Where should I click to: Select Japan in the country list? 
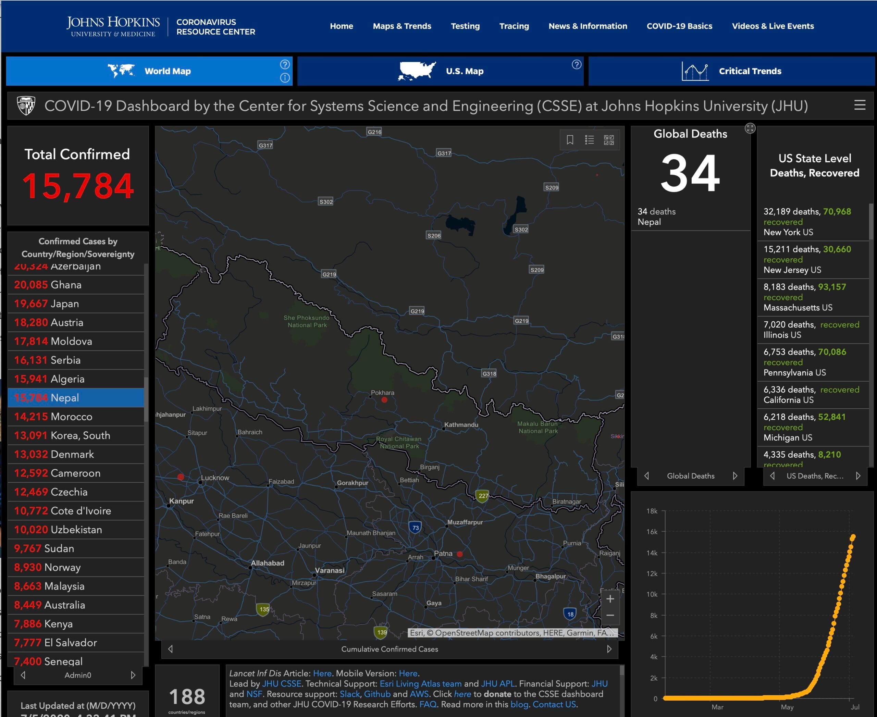(x=76, y=304)
